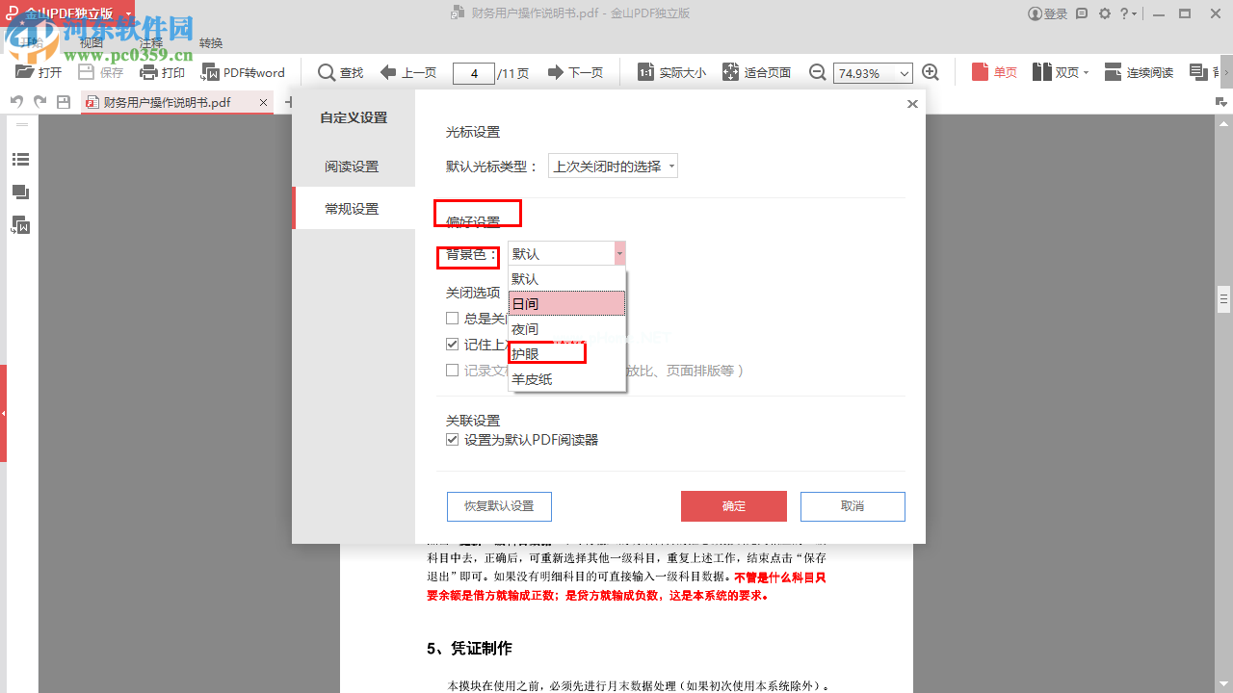
Task: Zoom out with minus magnifier
Action: pos(818,72)
